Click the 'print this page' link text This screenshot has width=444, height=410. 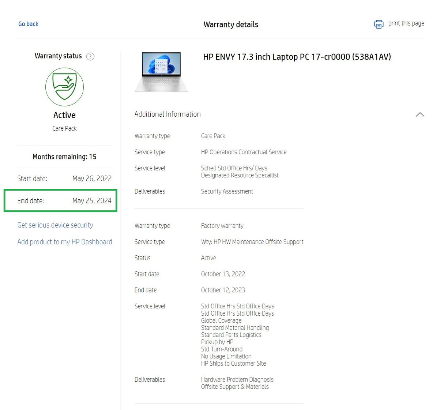click(406, 23)
